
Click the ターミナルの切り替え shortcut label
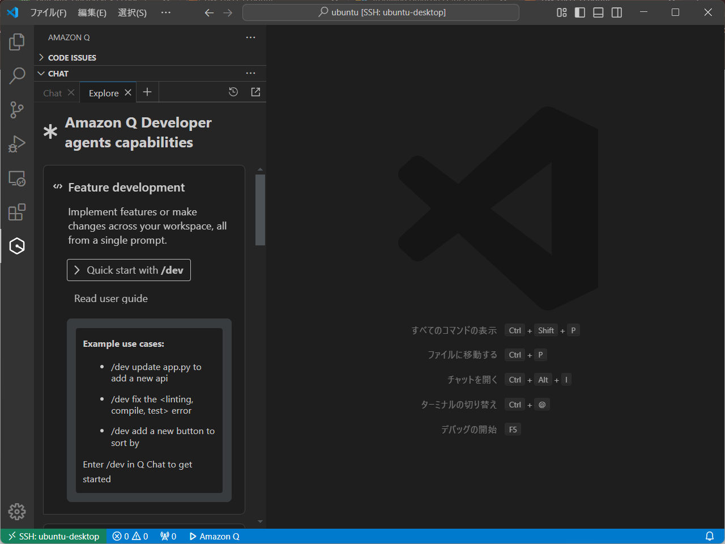pos(459,405)
